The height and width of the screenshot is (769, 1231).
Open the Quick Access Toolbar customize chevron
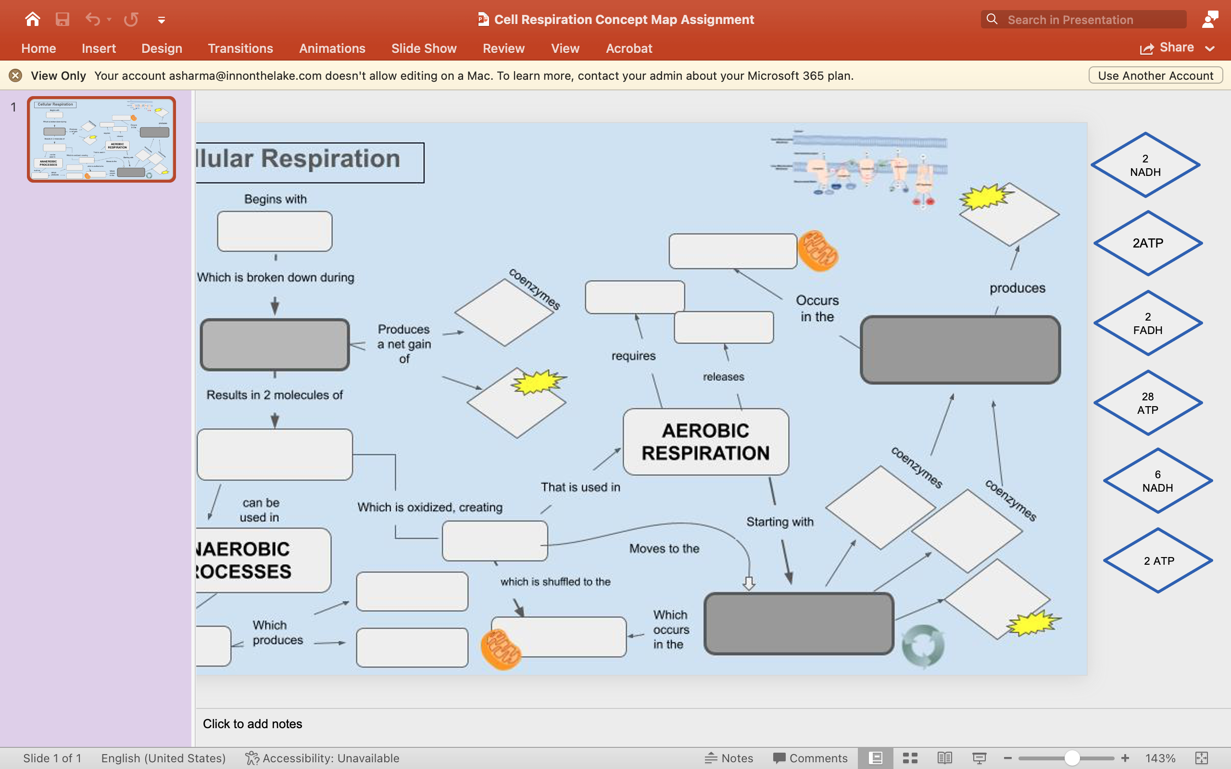pos(161,20)
